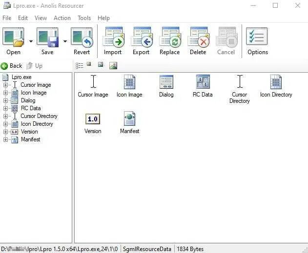Expand the Cursor Directory tree node
Screen dimensions: 308x253
click(x=6, y=116)
